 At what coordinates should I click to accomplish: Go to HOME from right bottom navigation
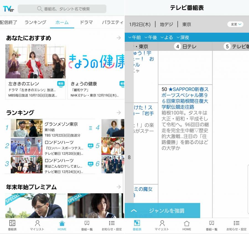click(x=187, y=225)
